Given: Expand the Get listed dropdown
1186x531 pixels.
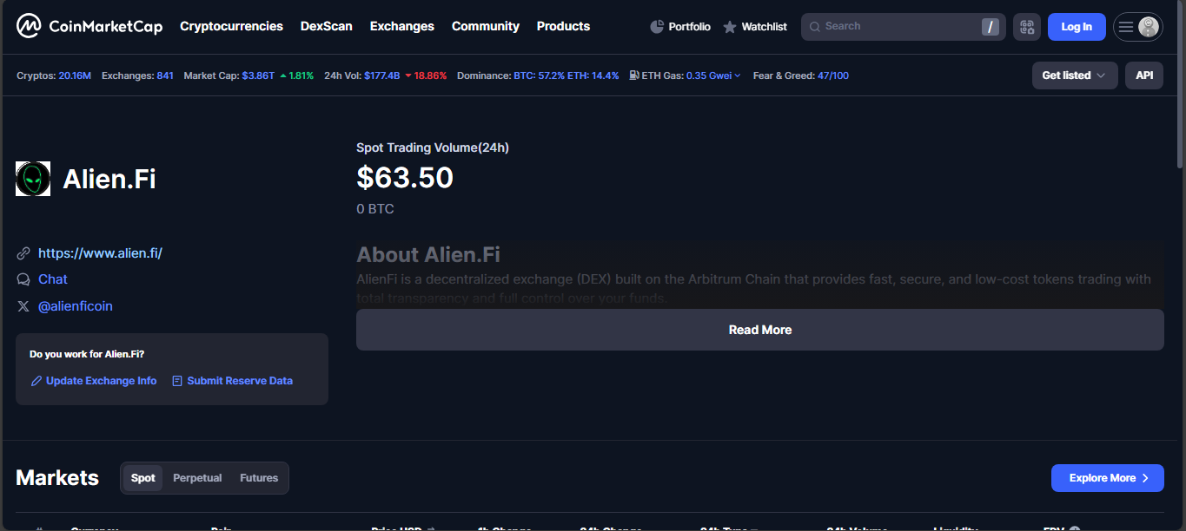Looking at the screenshot, I should 1074,75.
